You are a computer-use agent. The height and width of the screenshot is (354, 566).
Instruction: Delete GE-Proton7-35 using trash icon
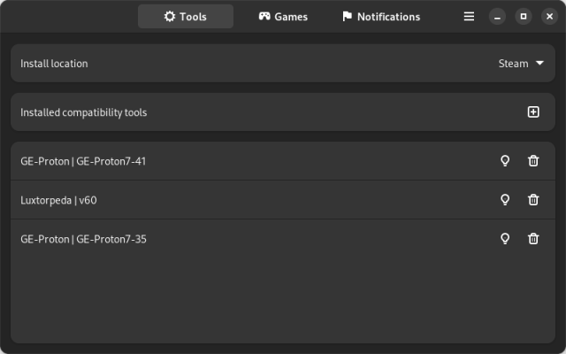533,239
